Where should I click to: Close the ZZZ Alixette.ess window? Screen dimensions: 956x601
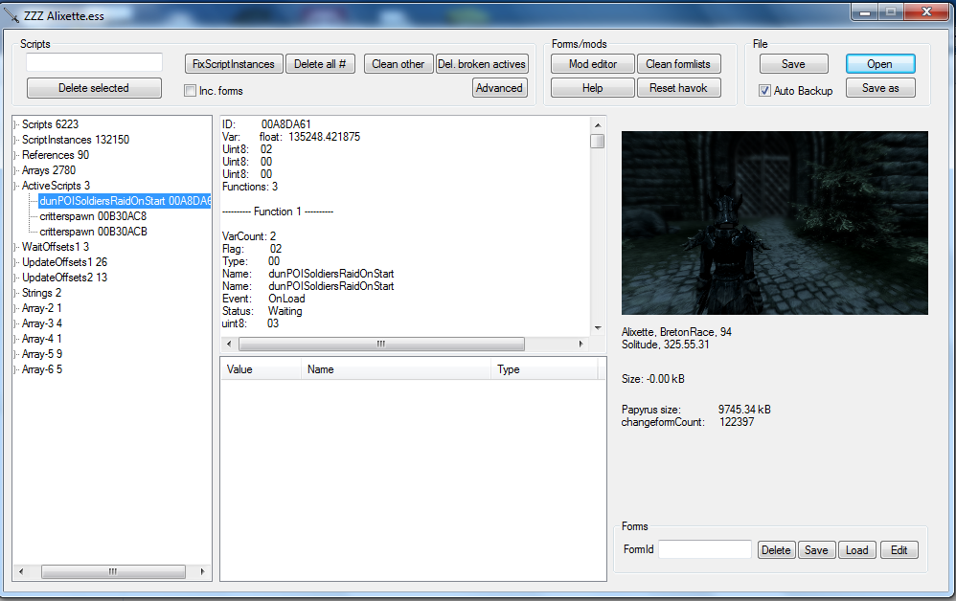coord(926,12)
